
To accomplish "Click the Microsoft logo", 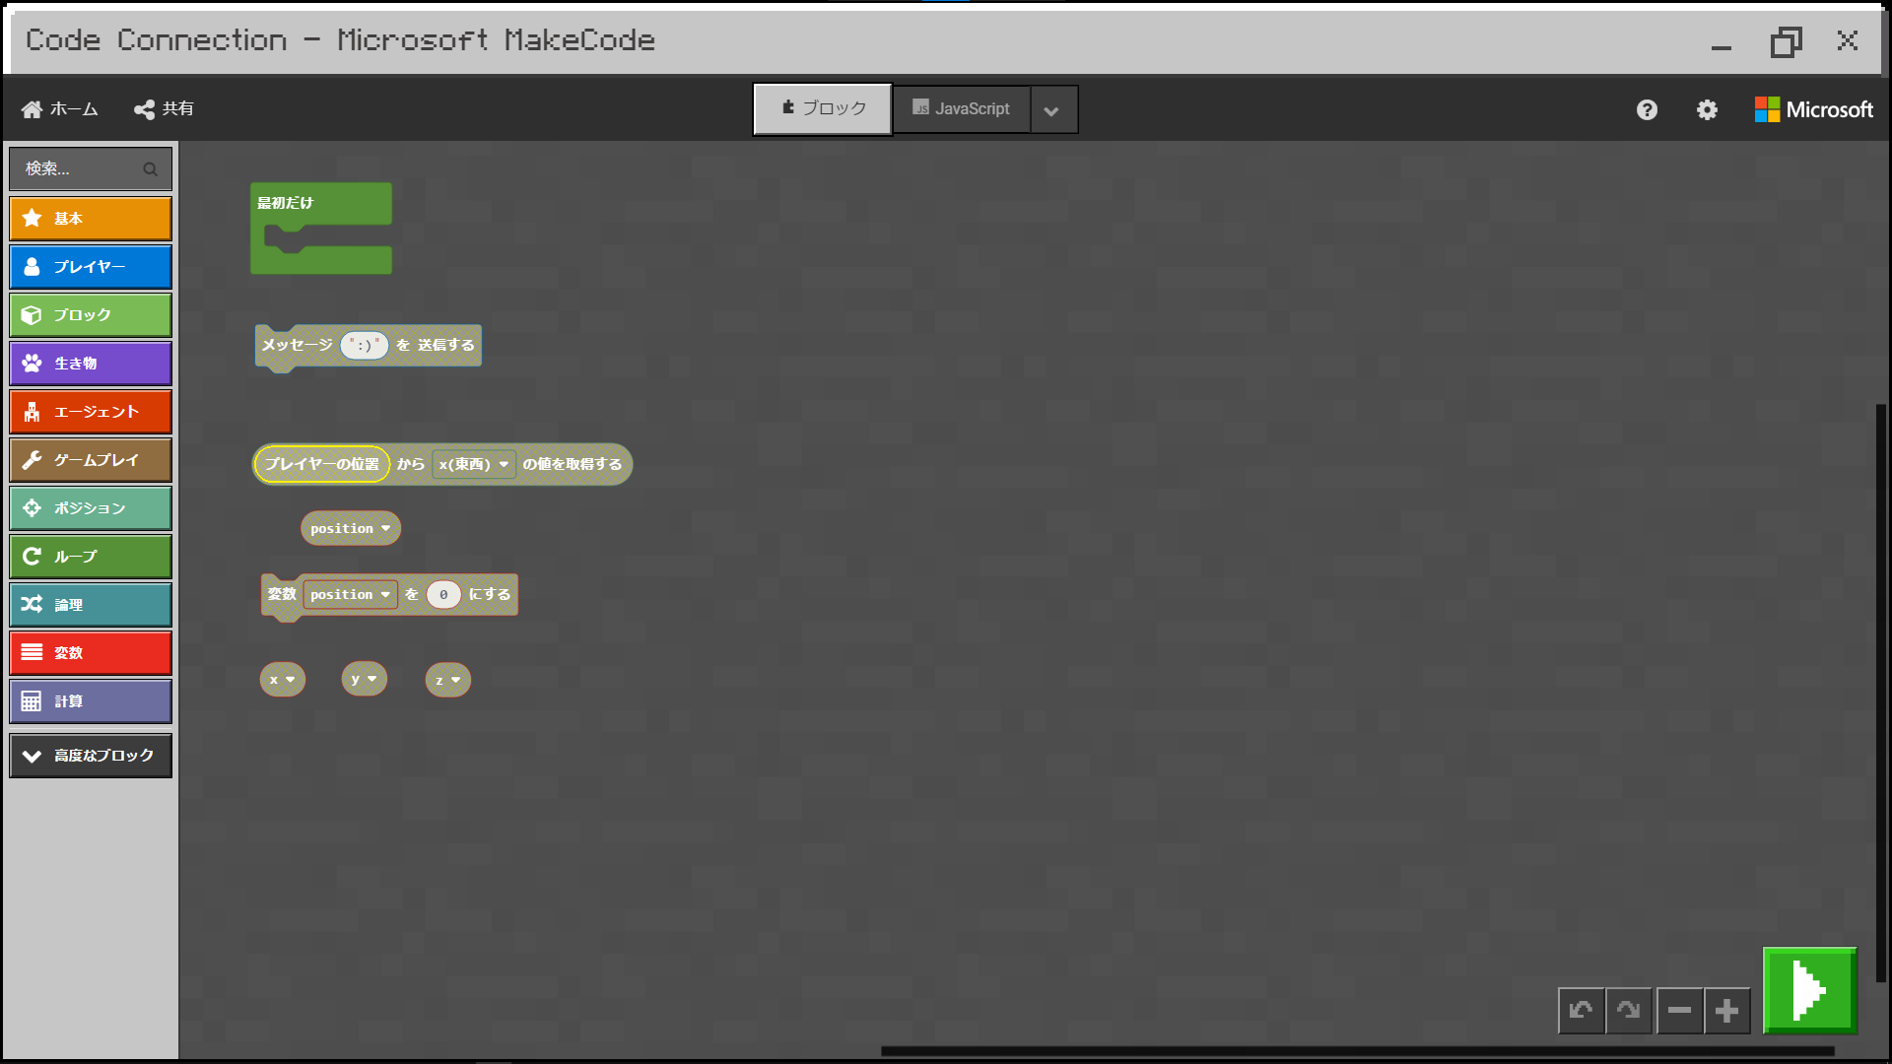I will click(x=1814, y=109).
